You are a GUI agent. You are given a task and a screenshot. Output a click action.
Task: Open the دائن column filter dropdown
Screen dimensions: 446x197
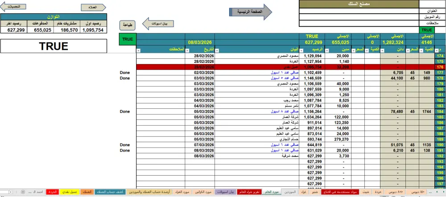(383, 51)
